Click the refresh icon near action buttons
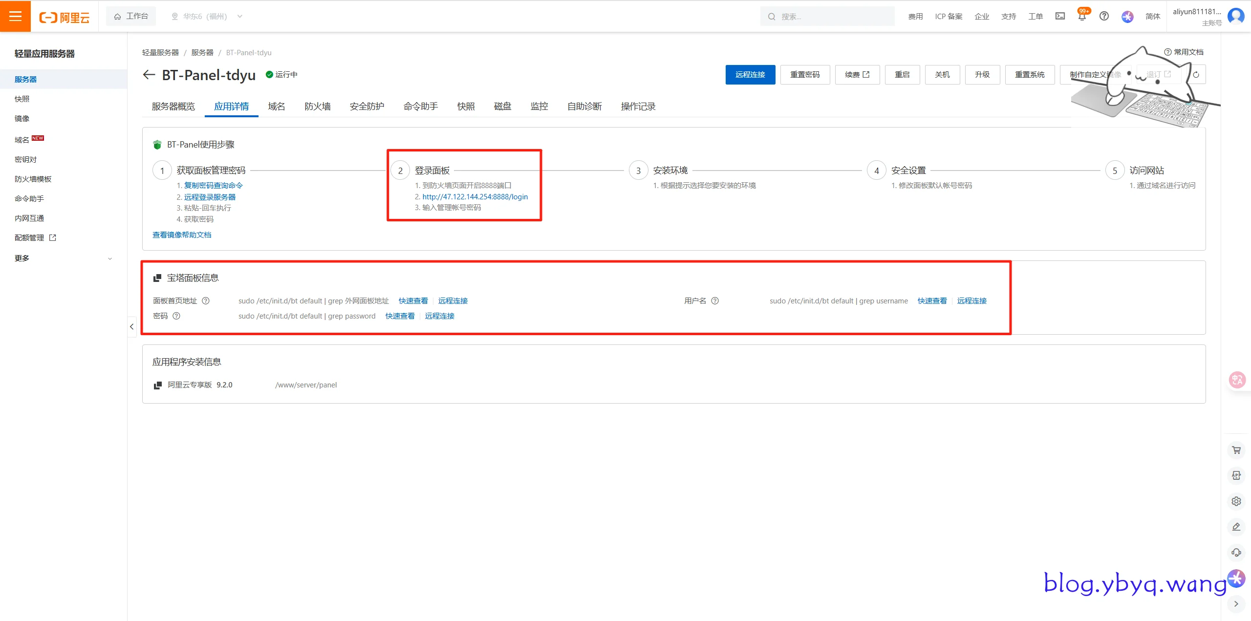The image size is (1251, 621). click(x=1196, y=75)
